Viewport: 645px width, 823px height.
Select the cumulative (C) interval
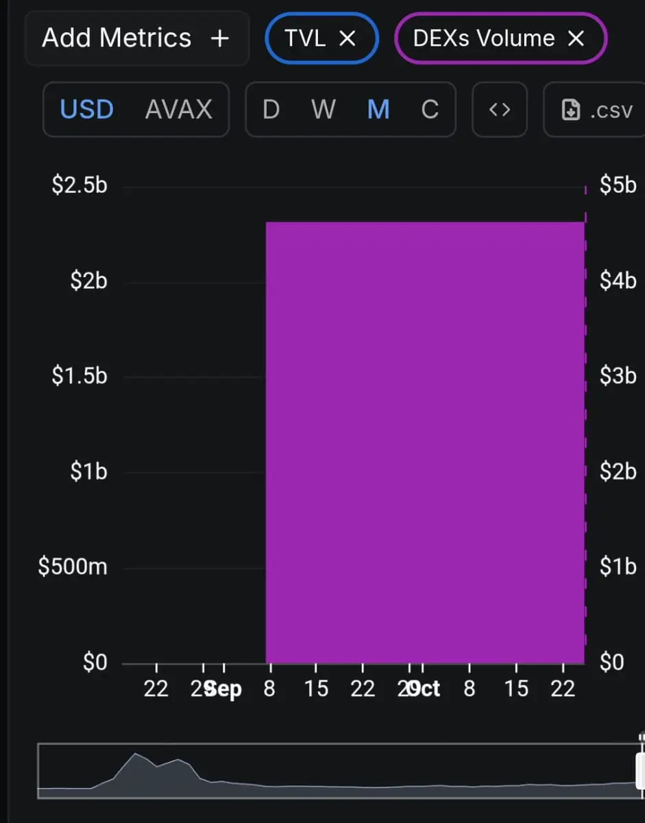[430, 110]
